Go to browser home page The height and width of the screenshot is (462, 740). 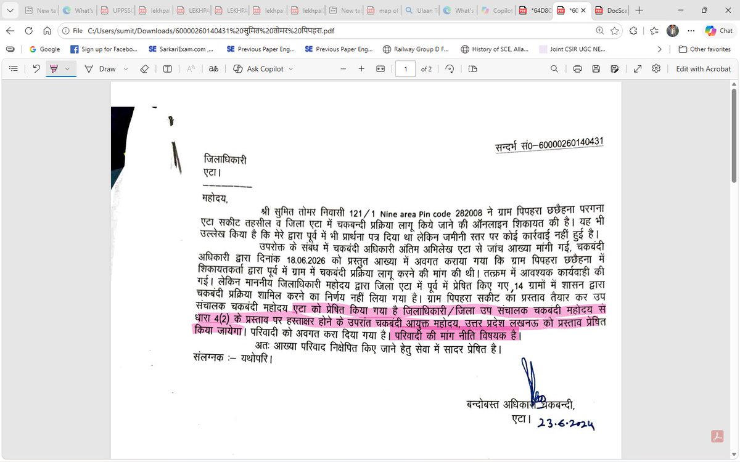47,30
